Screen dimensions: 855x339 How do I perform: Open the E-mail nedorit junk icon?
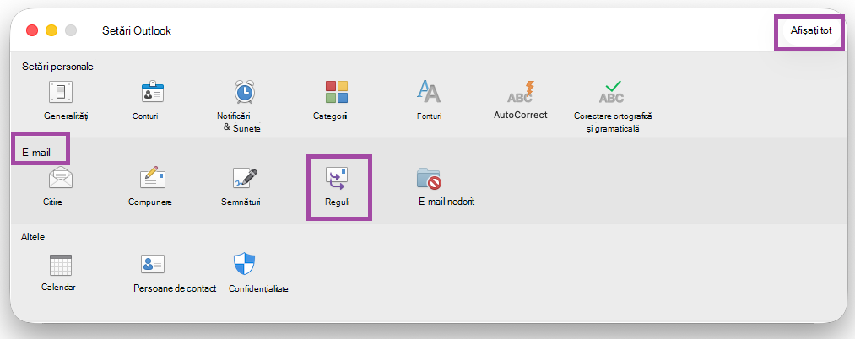click(x=429, y=178)
